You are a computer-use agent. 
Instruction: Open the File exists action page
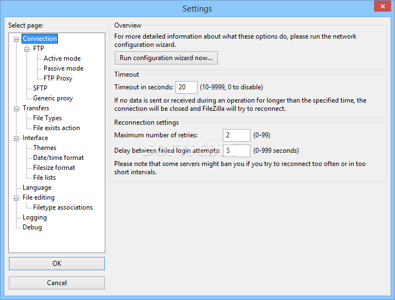point(56,128)
